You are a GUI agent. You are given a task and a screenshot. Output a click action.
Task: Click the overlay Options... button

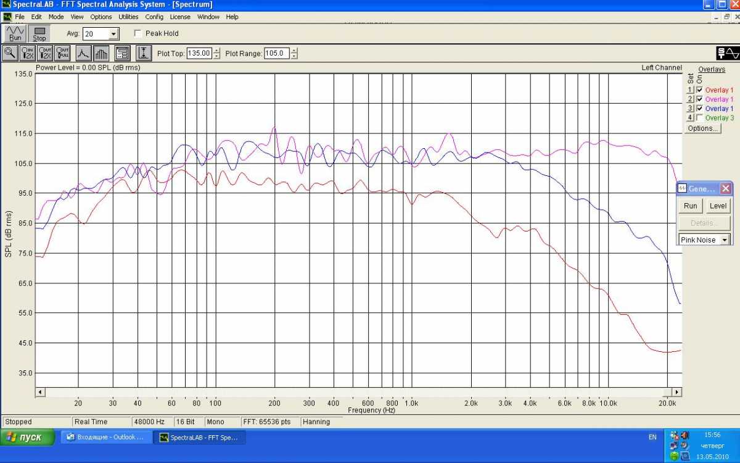(x=703, y=128)
